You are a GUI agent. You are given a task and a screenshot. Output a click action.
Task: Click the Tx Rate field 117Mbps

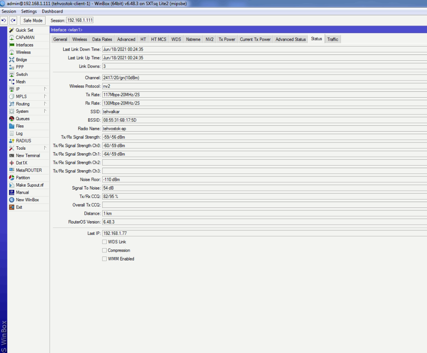pyautogui.click(x=265, y=95)
